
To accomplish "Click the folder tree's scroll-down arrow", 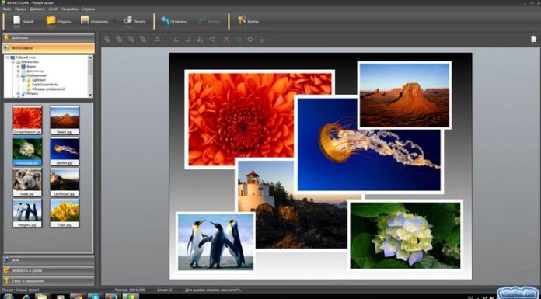I will tap(90, 95).
